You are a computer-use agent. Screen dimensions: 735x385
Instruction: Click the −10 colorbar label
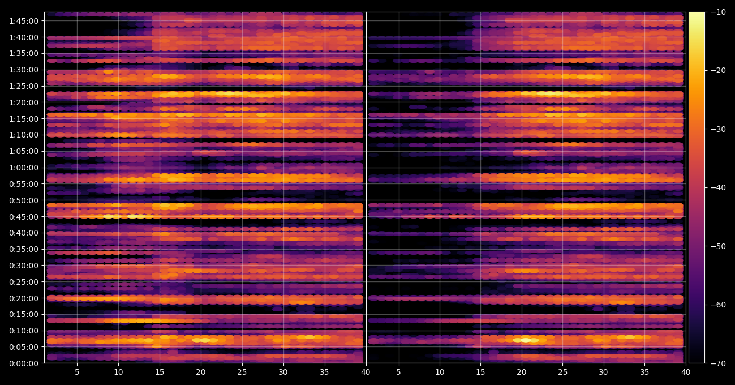click(x=717, y=12)
